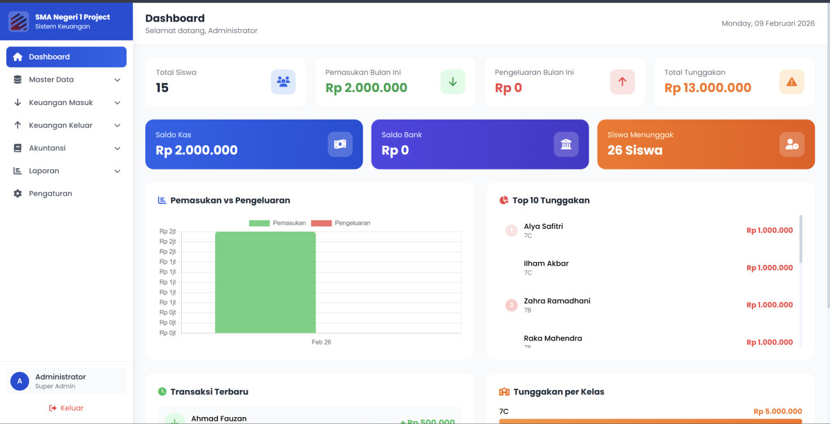Viewport: 830px width, 424px height.
Task: Click rank badge next to Zahra Ramadhani
Action: click(x=512, y=305)
